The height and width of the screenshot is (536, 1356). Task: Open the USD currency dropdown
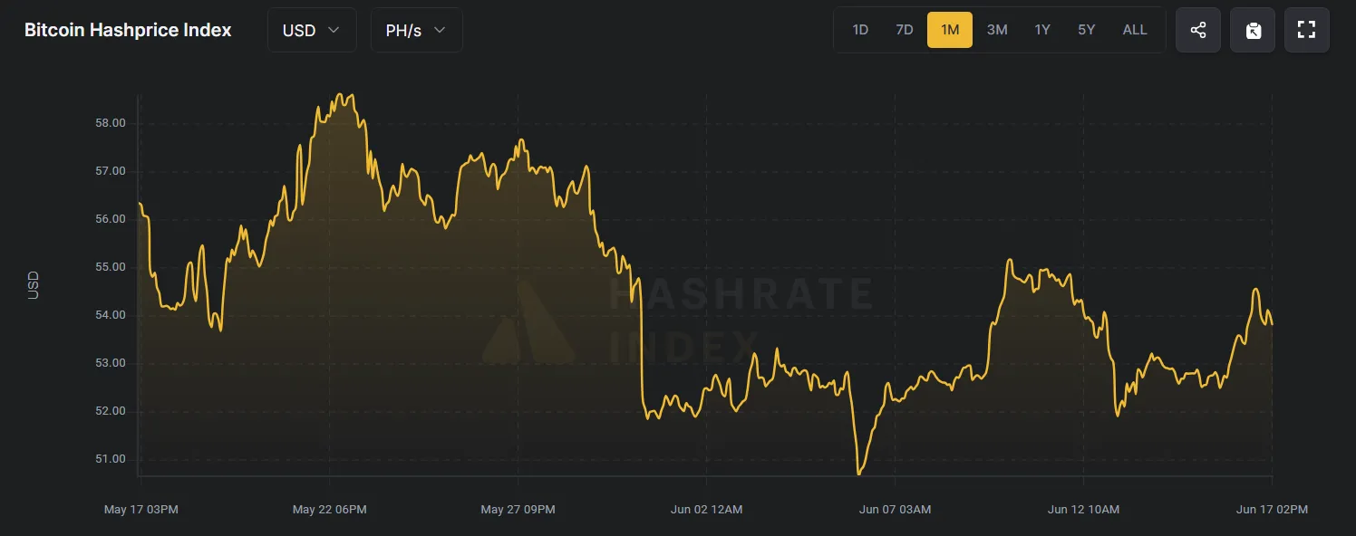[312, 29]
